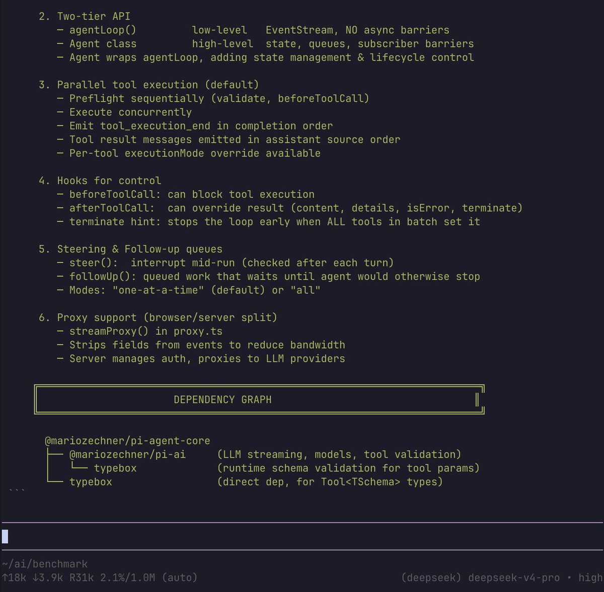
Task: Click the 'agentLoop()' line in Two-tier API
Action: (253, 30)
